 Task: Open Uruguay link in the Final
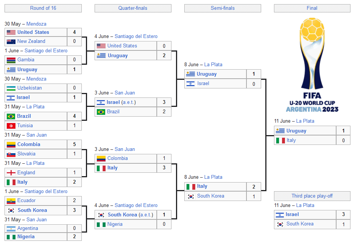[296, 131]
